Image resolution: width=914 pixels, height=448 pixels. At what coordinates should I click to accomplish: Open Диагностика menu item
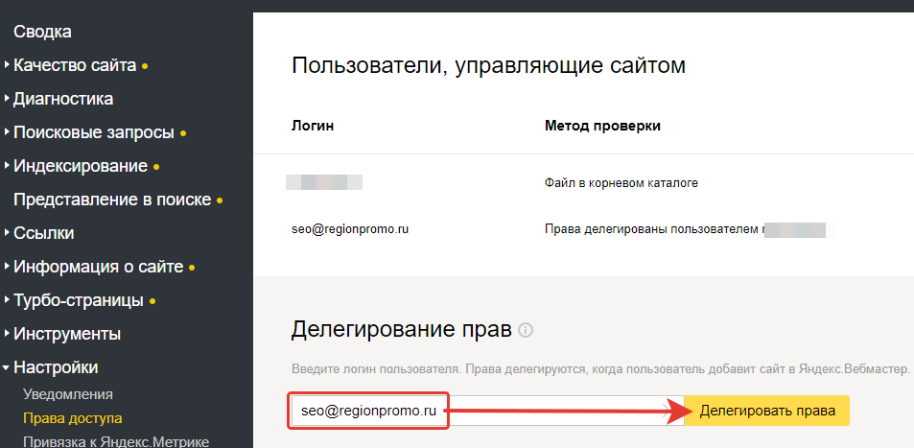coord(63,99)
